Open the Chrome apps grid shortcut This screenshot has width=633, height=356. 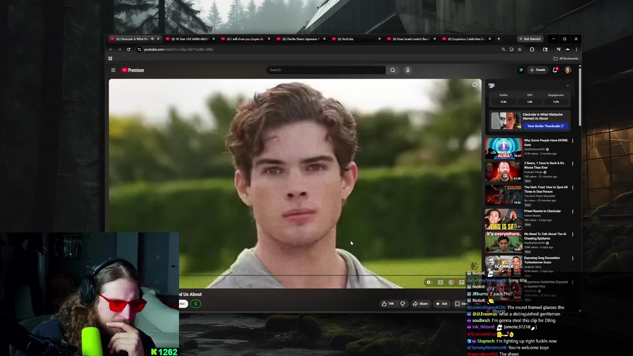(110, 58)
